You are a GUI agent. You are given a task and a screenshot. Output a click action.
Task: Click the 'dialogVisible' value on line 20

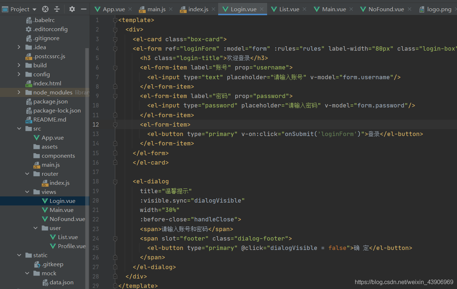coord(218,200)
